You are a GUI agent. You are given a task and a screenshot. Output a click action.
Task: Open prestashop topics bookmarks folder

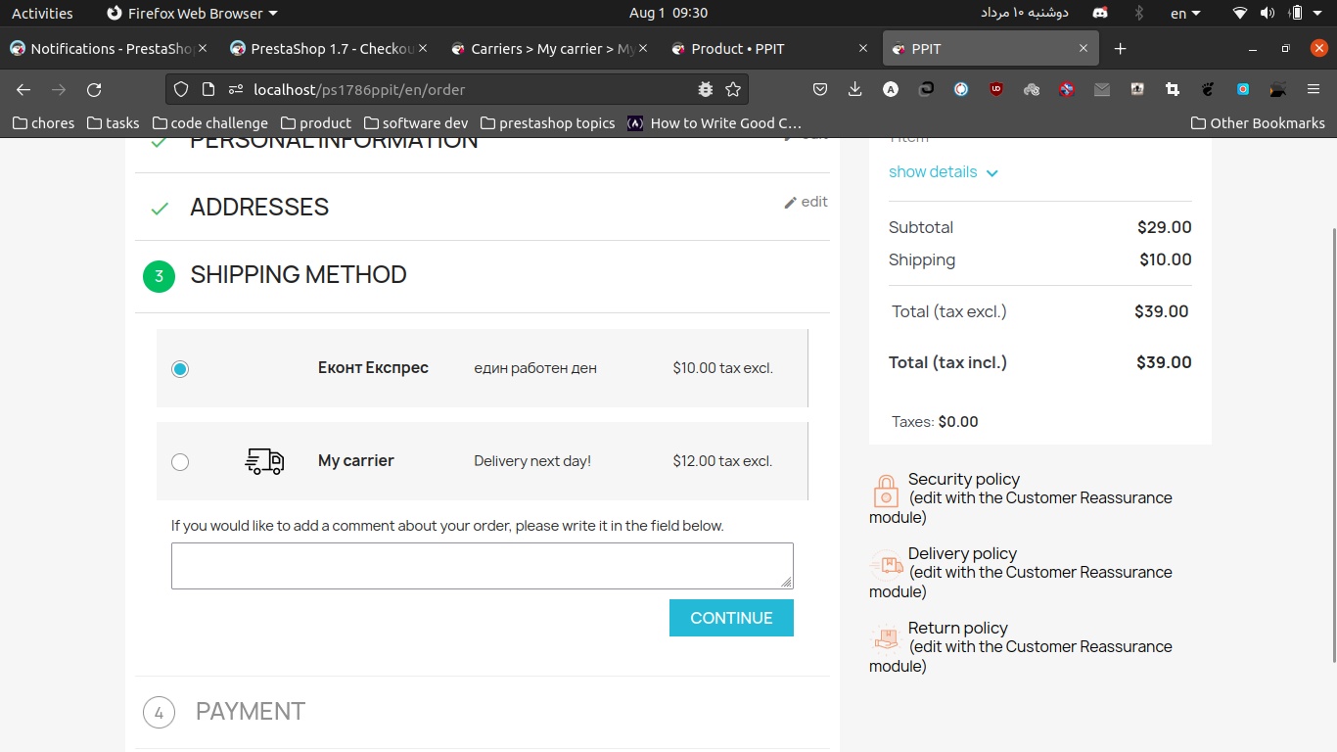[x=547, y=123]
